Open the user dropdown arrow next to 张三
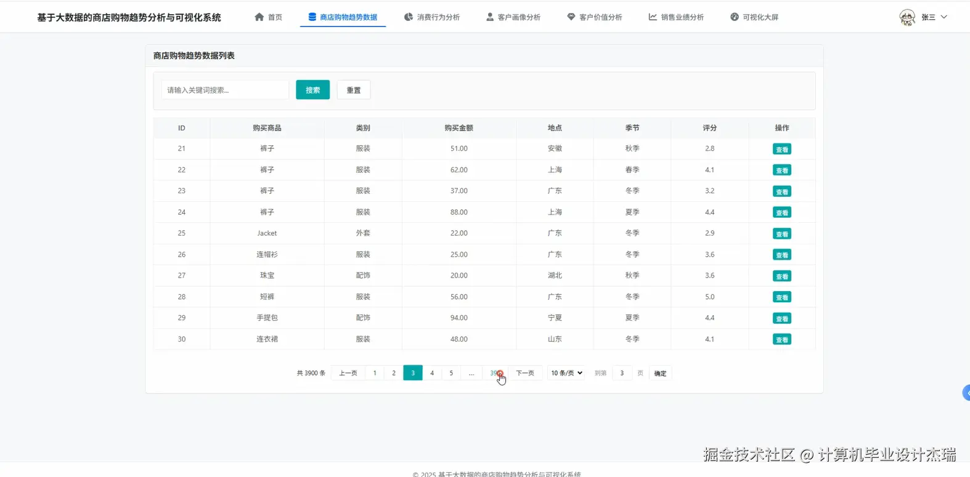The image size is (970, 477). click(944, 17)
